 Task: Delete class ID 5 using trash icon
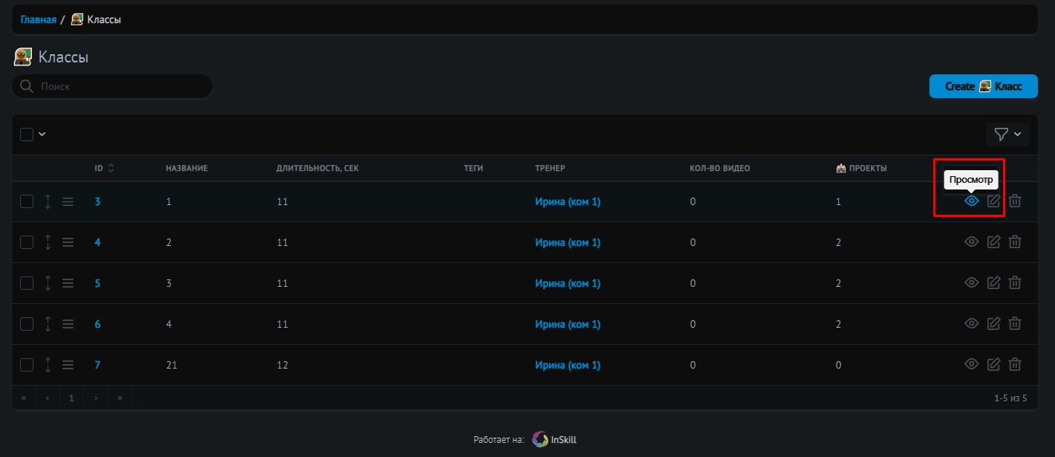coord(1015,283)
